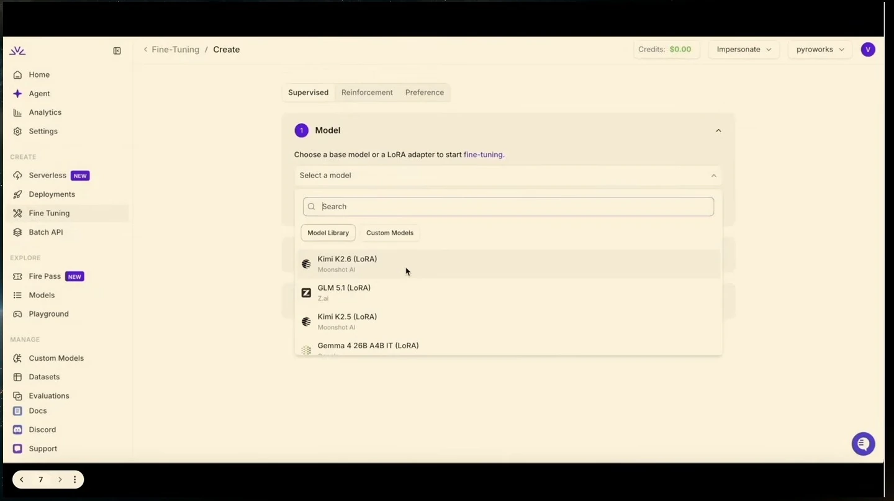This screenshot has height=501, width=894.
Task: Click the user avatar V
Action: pos(868,50)
